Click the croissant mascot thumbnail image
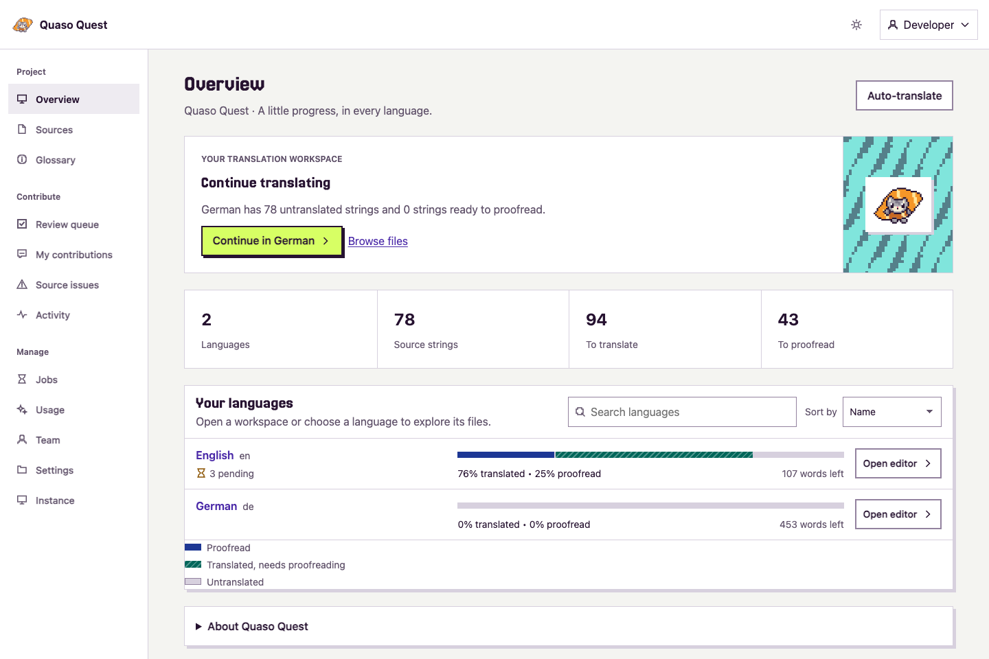This screenshot has width=989, height=659. 898,205
